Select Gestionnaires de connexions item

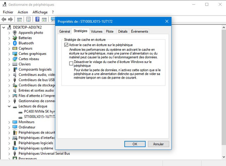click(37, 101)
